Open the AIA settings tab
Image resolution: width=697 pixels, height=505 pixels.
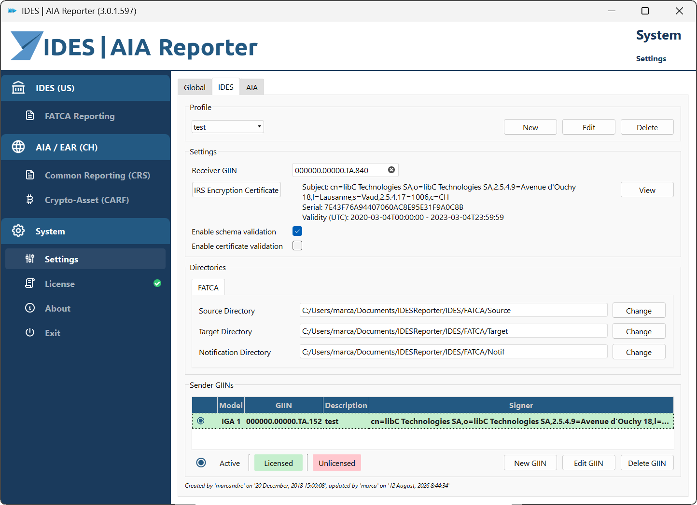252,87
